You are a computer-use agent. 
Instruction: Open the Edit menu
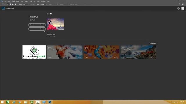point(9,1)
